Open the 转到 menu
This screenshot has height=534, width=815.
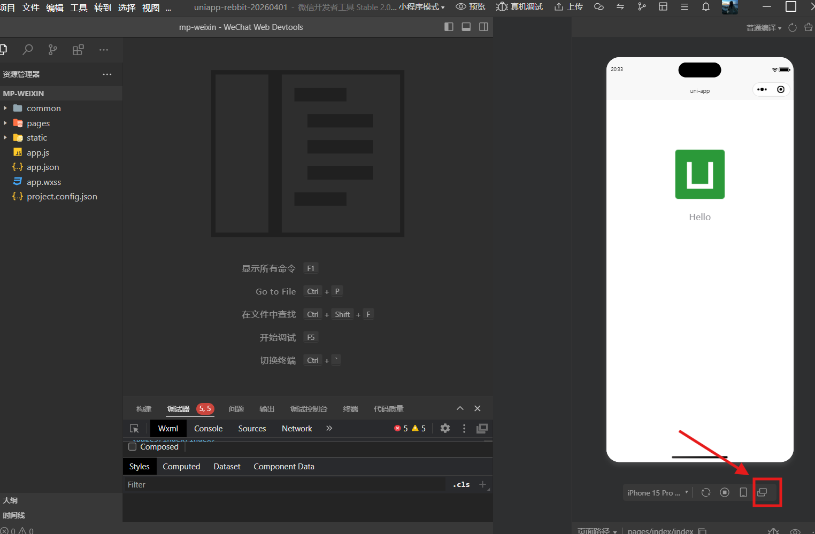point(103,7)
